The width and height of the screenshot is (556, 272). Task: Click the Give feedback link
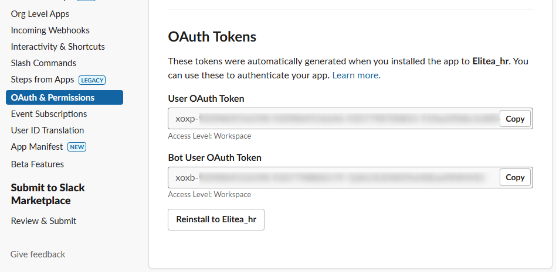pyautogui.click(x=38, y=254)
